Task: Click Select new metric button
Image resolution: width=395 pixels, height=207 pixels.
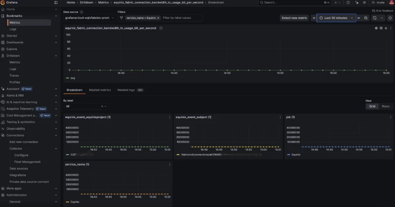Action: [x=294, y=18]
